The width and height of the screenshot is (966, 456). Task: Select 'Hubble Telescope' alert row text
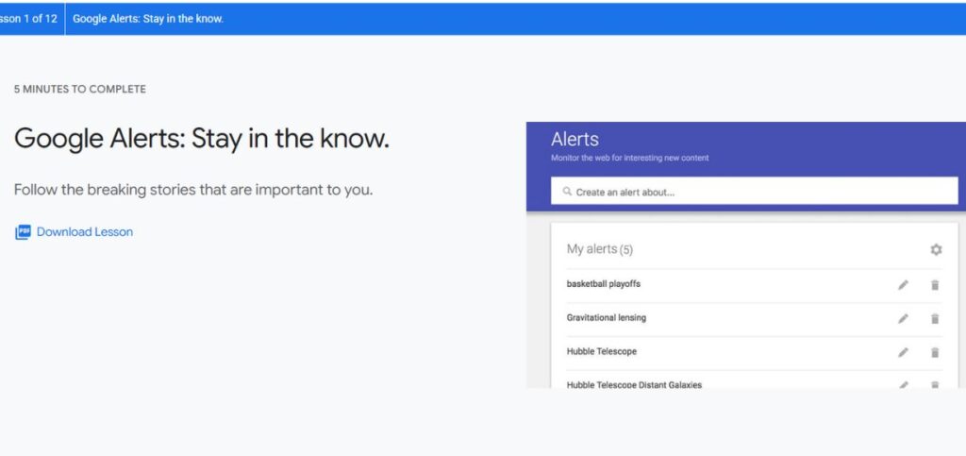coord(601,351)
